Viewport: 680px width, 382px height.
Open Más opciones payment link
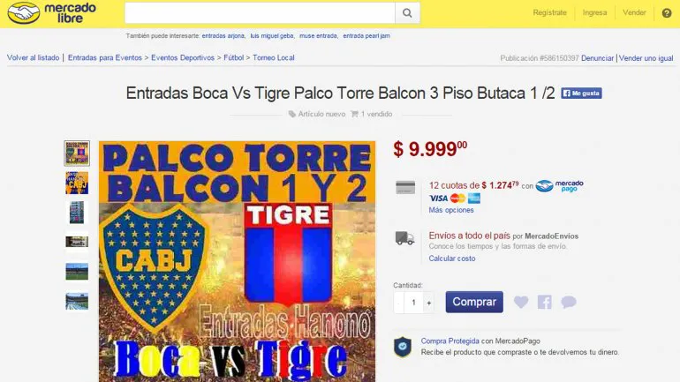(x=451, y=210)
